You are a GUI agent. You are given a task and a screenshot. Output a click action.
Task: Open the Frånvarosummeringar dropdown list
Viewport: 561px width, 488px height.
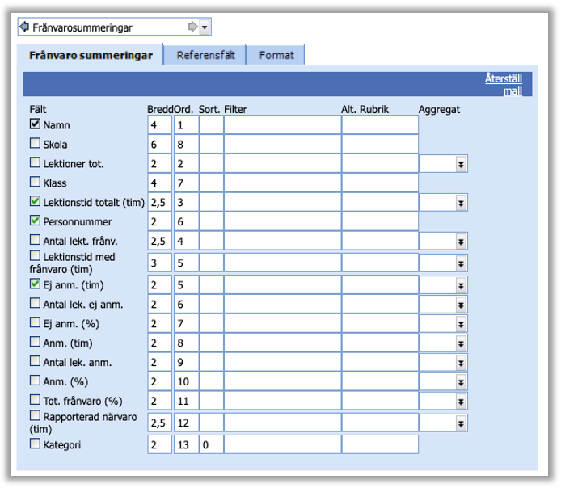point(205,27)
